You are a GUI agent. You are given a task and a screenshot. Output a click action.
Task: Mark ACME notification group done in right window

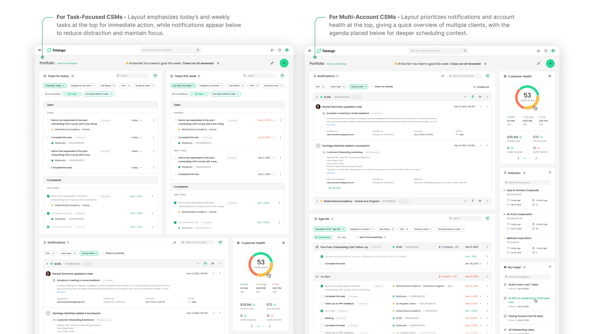click(x=465, y=97)
